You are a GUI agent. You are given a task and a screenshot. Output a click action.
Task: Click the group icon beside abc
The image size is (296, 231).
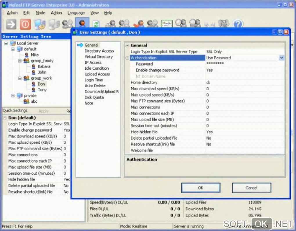[x=26, y=101]
